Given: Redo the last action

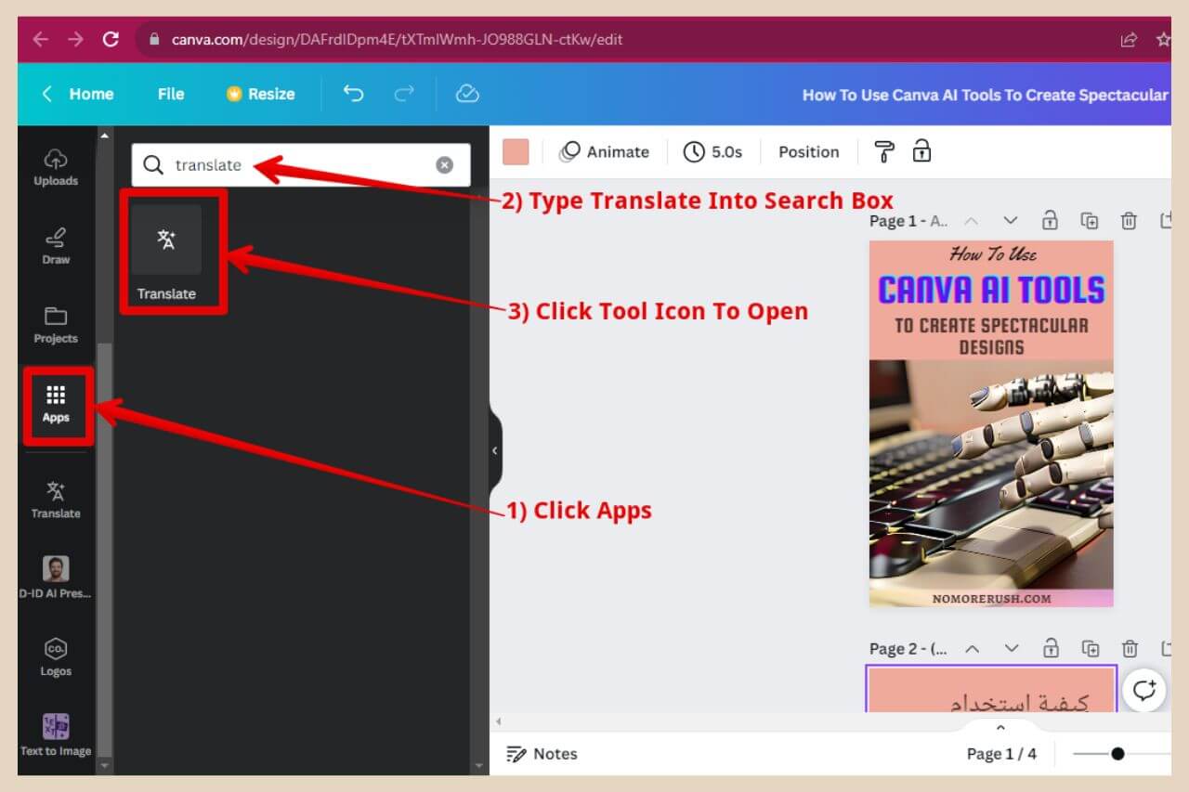Looking at the screenshot, I should pos(404,94).
